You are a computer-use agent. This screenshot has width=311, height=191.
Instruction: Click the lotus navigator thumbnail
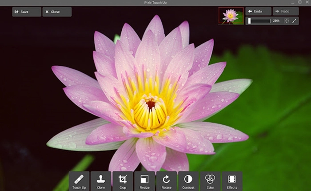click(x=231, y=16)
